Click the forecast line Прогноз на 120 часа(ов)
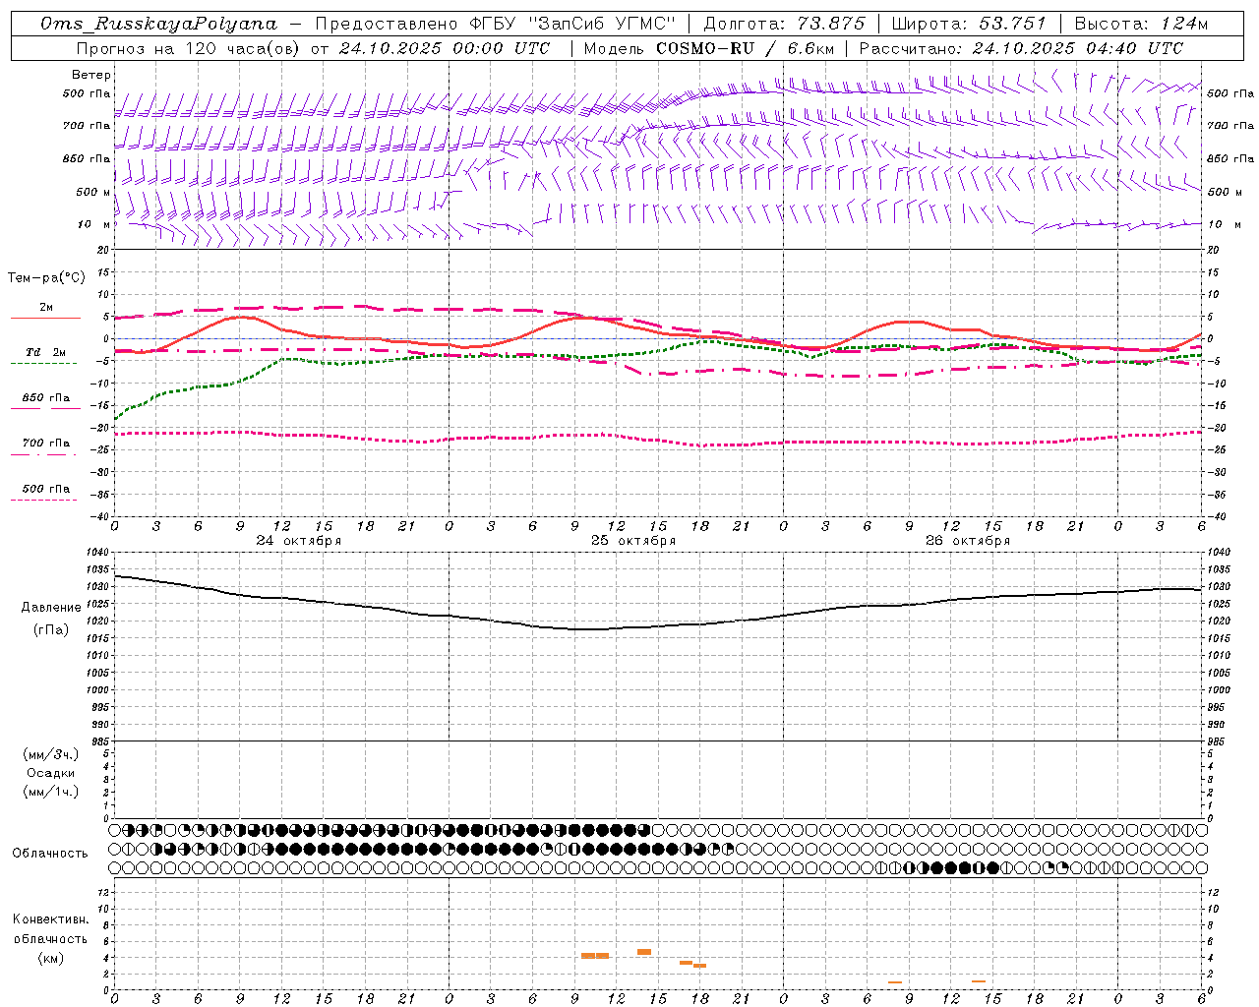 (186, 48)
